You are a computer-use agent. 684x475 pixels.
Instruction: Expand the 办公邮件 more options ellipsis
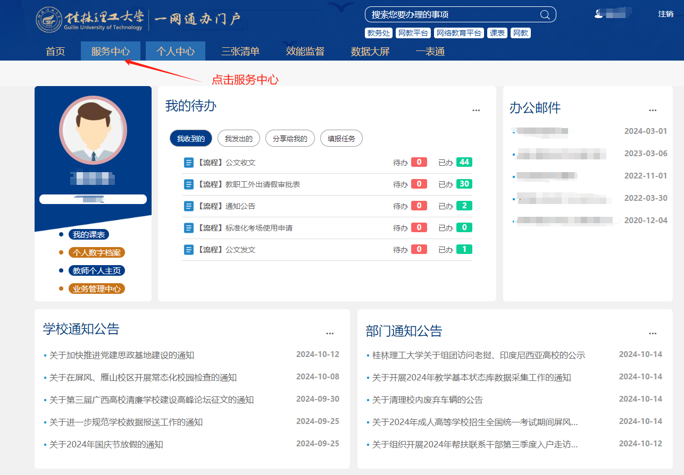(653, 111)
